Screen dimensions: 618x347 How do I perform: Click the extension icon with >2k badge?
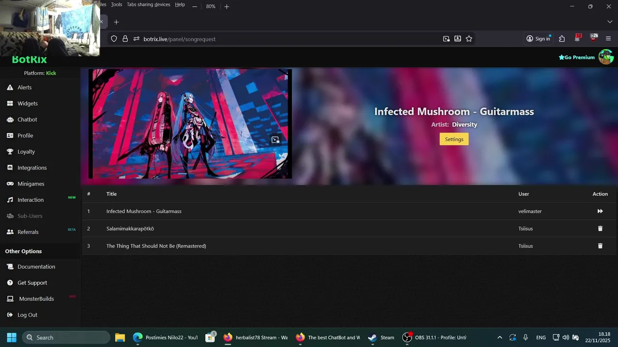coord(593,38)
